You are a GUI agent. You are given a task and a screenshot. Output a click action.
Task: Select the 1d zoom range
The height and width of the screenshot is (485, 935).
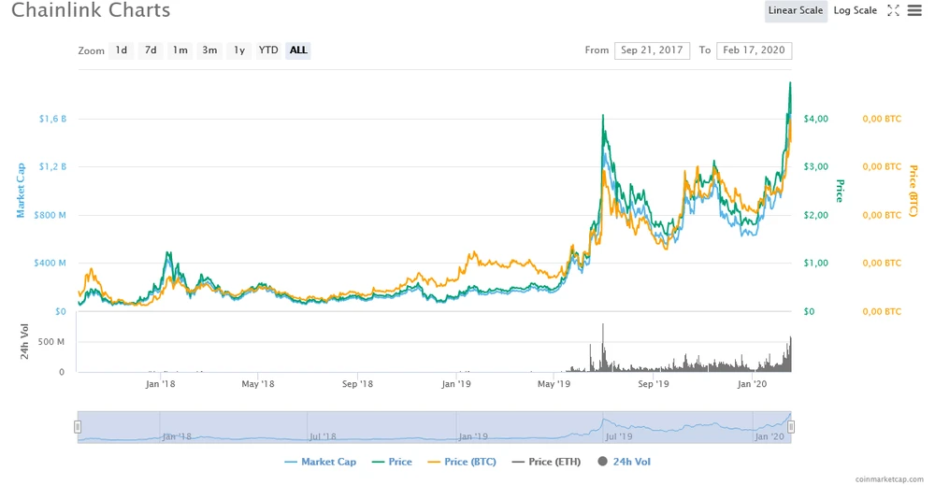[x=121, y=50]
